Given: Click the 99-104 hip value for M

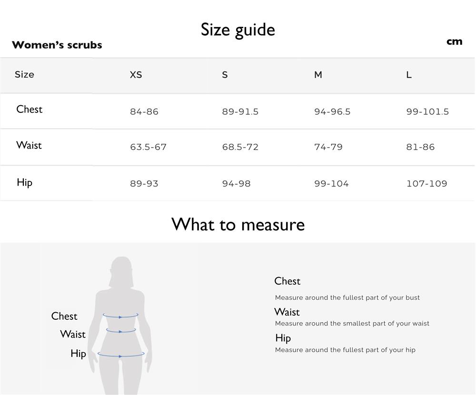Looking at the screenshot, I should tap(331, 183).
